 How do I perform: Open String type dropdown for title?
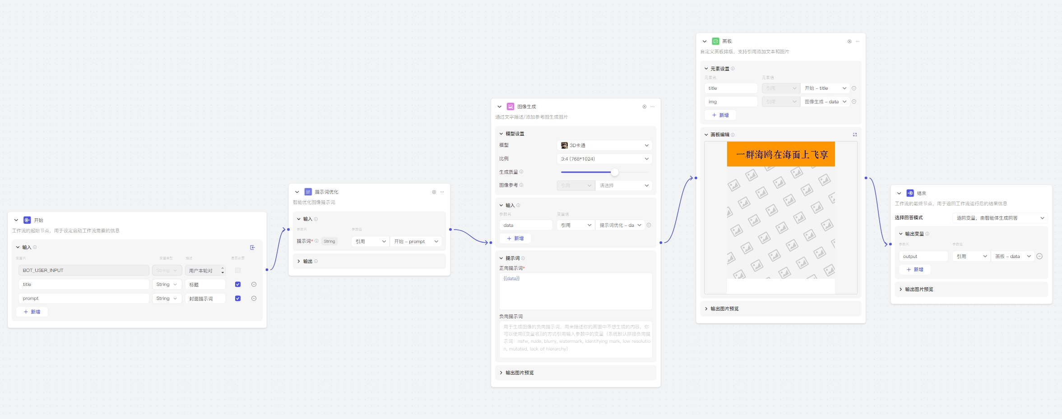click(x=167, y=284)
